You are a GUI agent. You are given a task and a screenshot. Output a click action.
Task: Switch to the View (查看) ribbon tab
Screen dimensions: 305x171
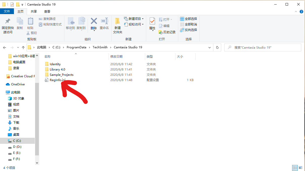coord(47,12)
